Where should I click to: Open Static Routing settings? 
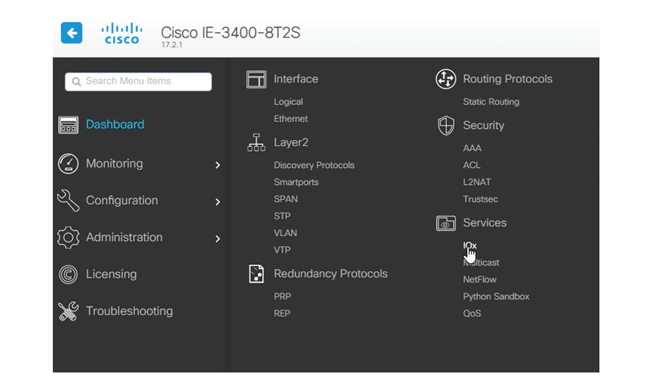(x=491, y=102)
